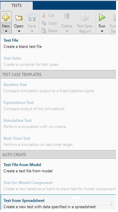The height and width of the screenshot is (212, 118).
Task: Expand the Run dropdown arrow
Action: pyautogui.click(x=102, y=31)
